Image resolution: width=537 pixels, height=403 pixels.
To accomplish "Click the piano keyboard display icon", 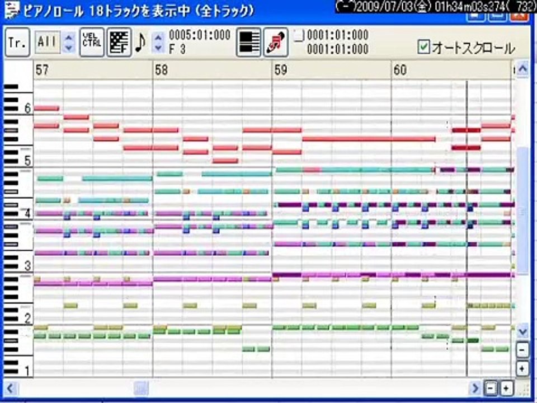I will 248,42.
